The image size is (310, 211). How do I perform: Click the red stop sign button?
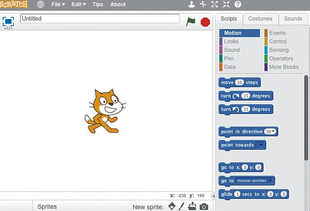(205, 22)
